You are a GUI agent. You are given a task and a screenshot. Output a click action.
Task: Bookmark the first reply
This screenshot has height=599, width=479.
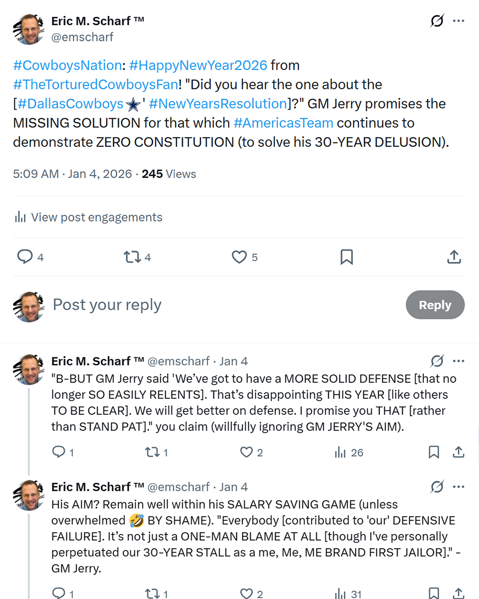click(x=434, y=453)
